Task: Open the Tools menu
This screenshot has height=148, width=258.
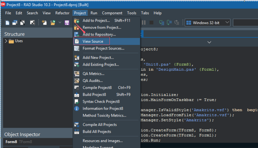Action: click(x=131, y=13)
